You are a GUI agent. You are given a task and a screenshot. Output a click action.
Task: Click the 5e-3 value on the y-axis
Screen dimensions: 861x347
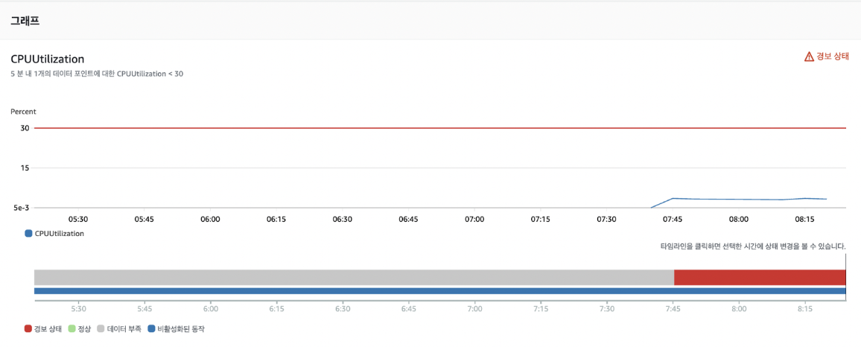[20, 208]
